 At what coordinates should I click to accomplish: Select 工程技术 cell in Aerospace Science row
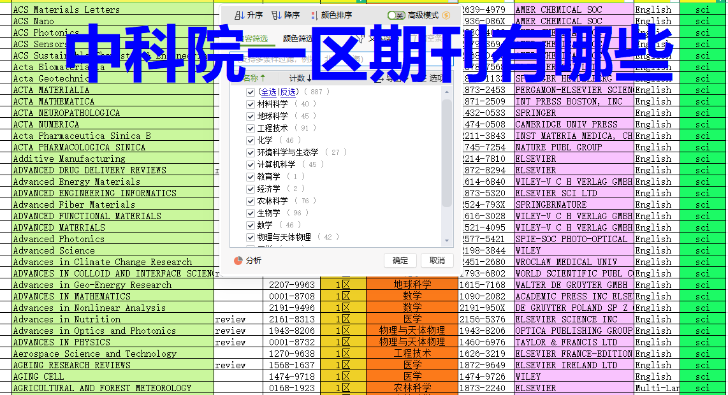pos(412,354)
